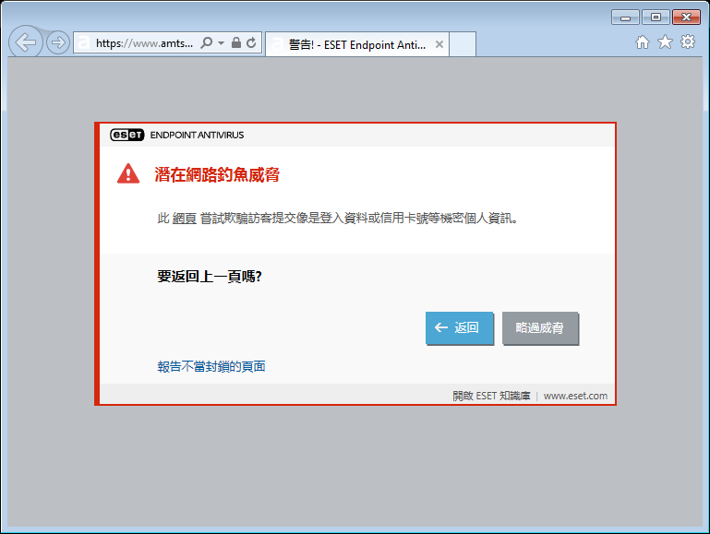Click the red warning triangle icon
The image size is (710, 534).
[128, 173]
